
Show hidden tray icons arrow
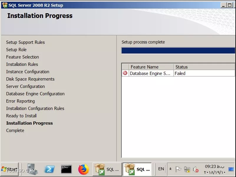click(x=170, y=169)
